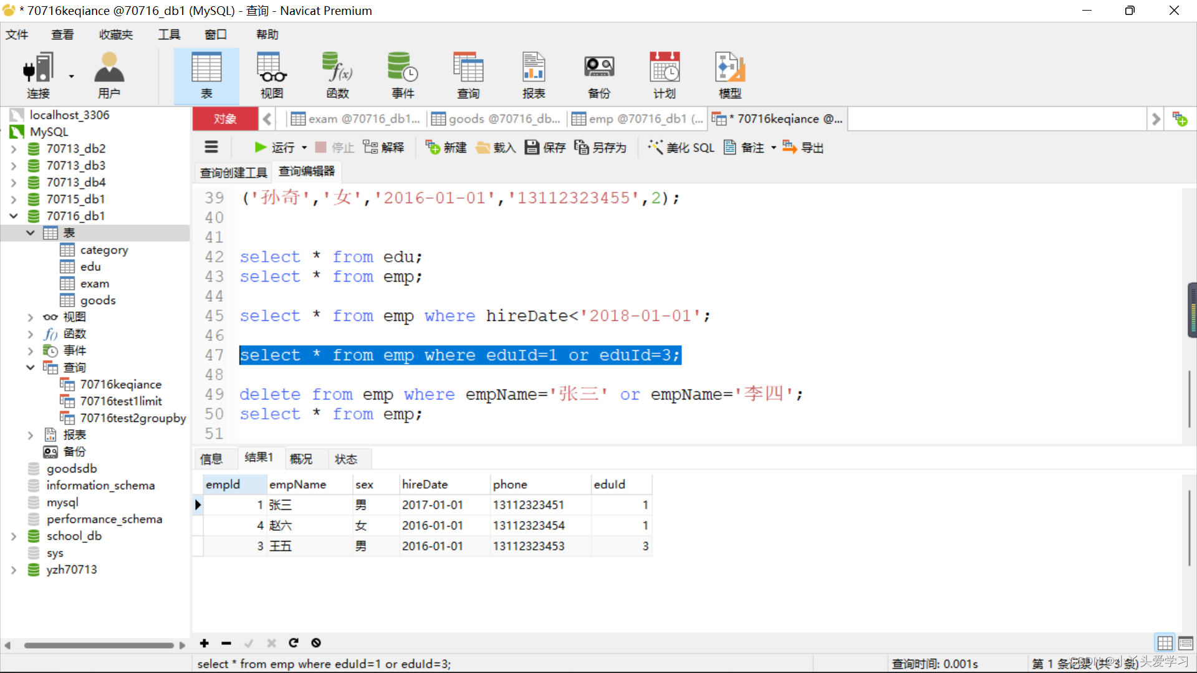Open the 运行 dropdown arrow
This screenshot has width=1197, height=673.
click(x=304, y=148)
